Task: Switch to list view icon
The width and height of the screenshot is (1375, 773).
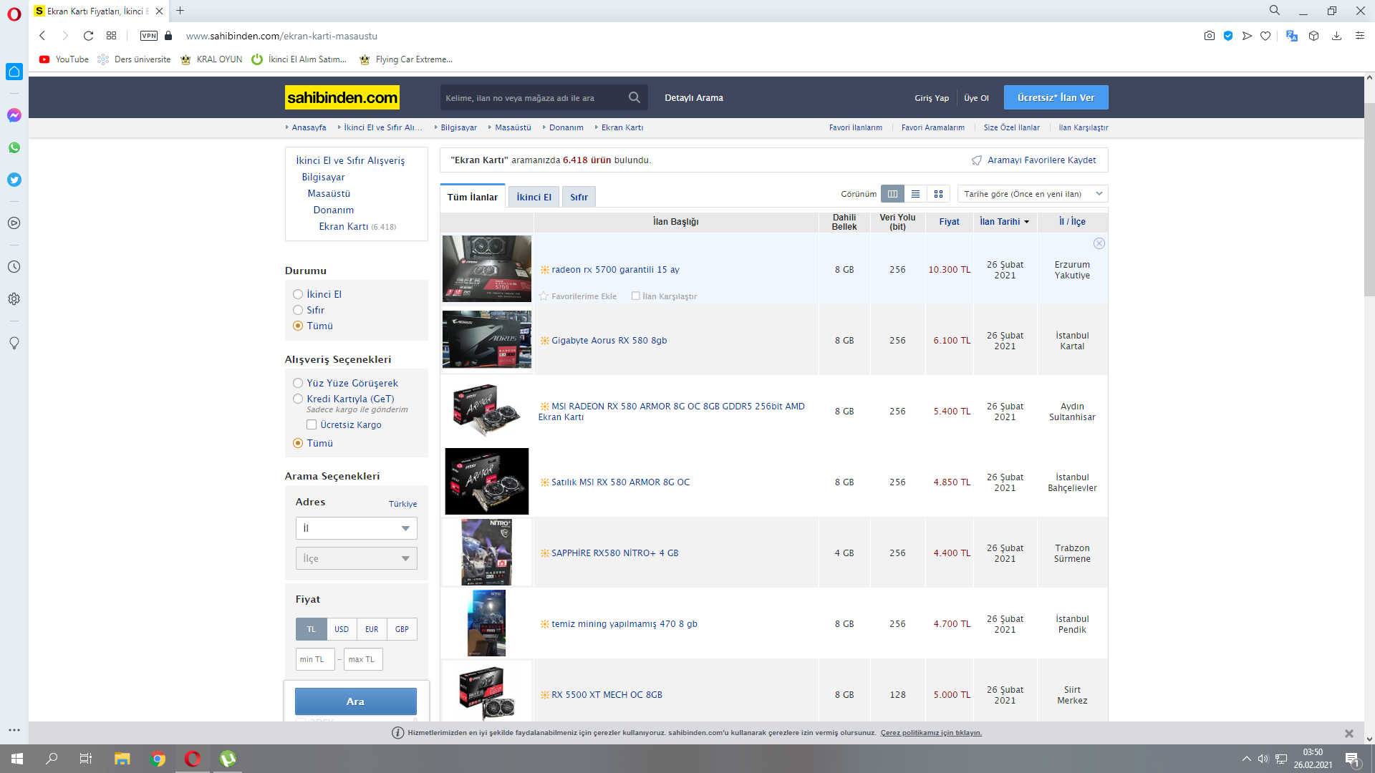Action: (915, 194)
